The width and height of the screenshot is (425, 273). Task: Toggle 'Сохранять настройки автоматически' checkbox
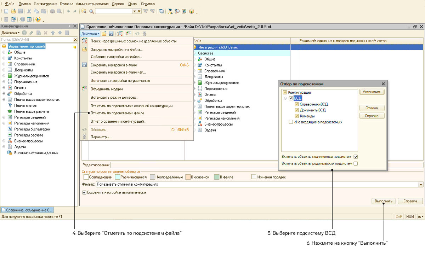pyautogui.click(x=84, y=193)
